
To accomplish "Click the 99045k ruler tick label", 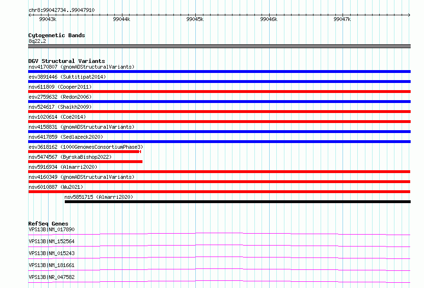I will tap(195, 19).
